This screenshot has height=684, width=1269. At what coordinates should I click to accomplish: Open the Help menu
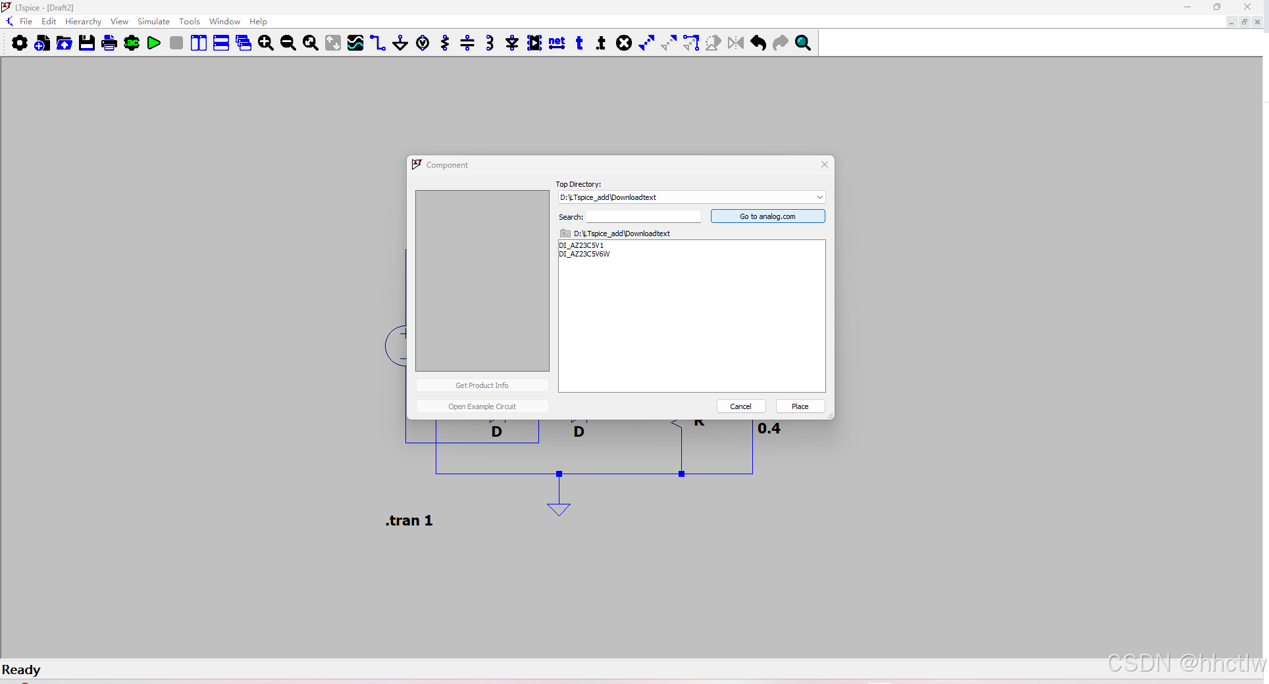pyautogui.click(x=258, y=22)
